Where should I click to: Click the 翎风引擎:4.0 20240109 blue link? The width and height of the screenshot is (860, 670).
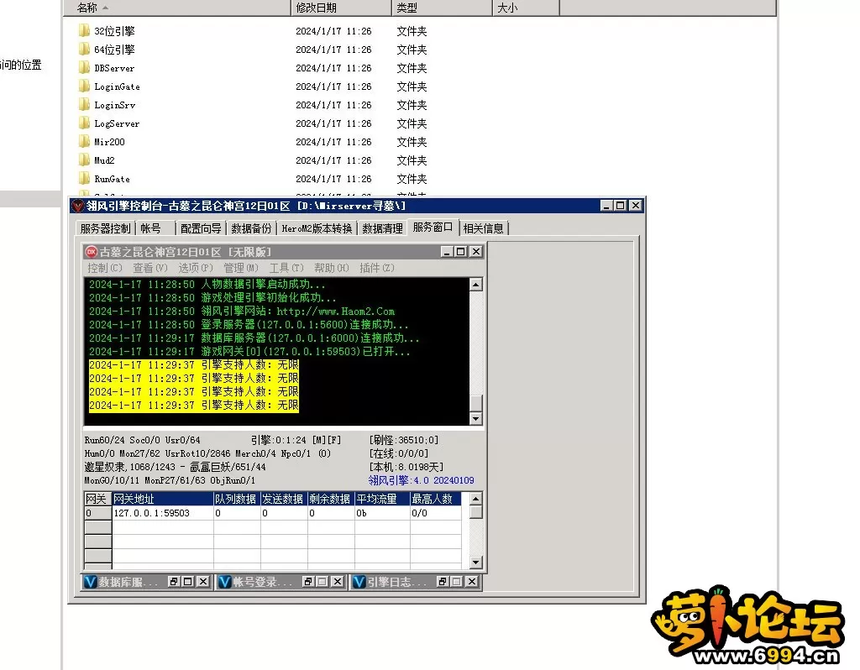coord(422,480)
